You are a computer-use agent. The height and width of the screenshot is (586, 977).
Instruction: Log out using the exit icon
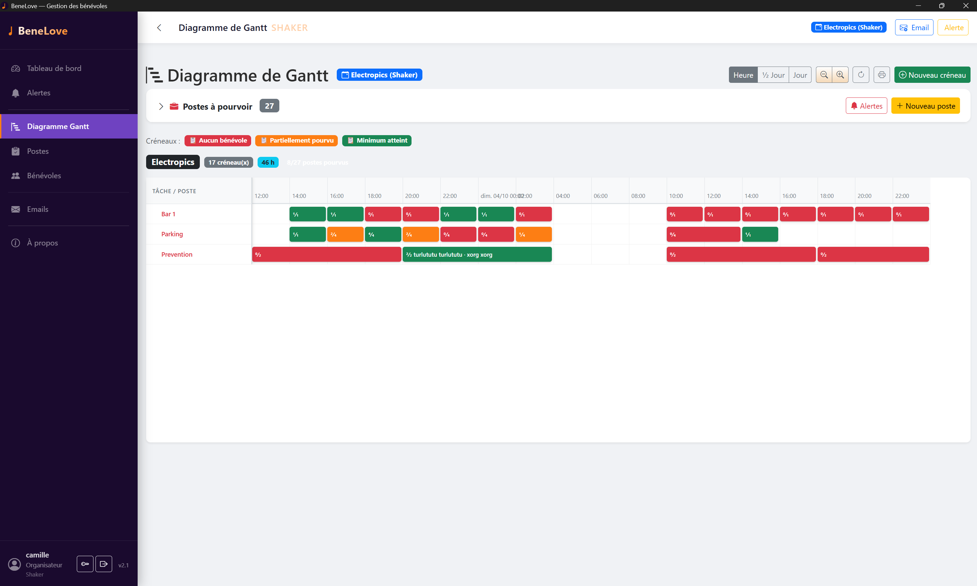click(104, 564)
